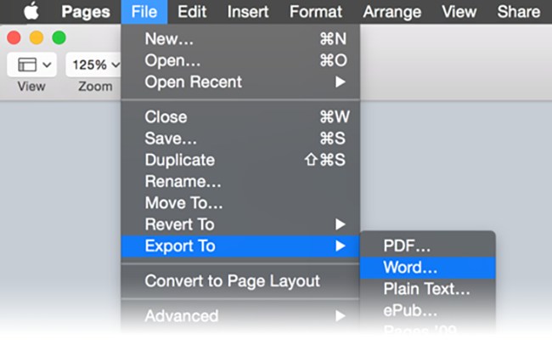This screenshot has width=552, height=351.
Task: Export document as PDF…
Action: pyautogui.click(x=428, y=246)
